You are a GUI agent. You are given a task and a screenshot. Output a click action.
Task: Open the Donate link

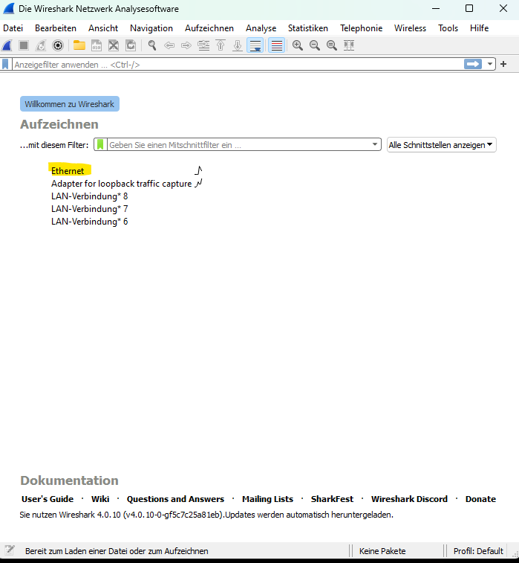[x=480, y=499]
